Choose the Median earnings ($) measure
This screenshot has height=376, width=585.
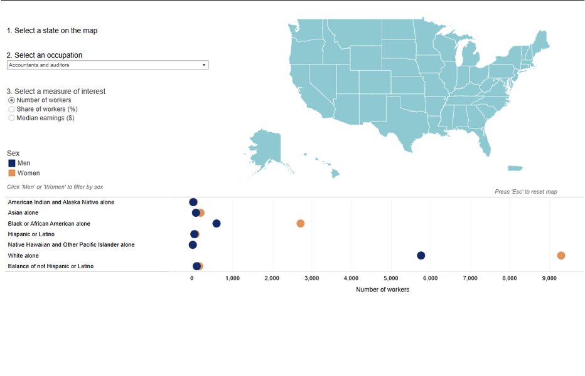point(11,118)
